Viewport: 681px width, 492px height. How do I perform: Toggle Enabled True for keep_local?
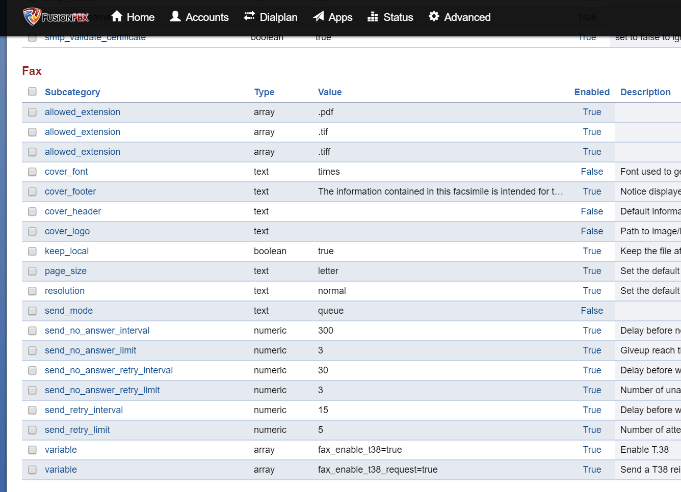pyautogui.click(x=592, y=251)
